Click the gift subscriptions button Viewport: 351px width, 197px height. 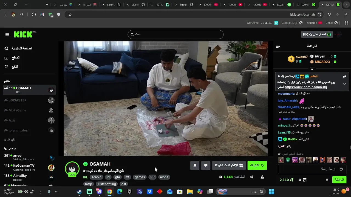pyautogui.click(x=229, y=165)
